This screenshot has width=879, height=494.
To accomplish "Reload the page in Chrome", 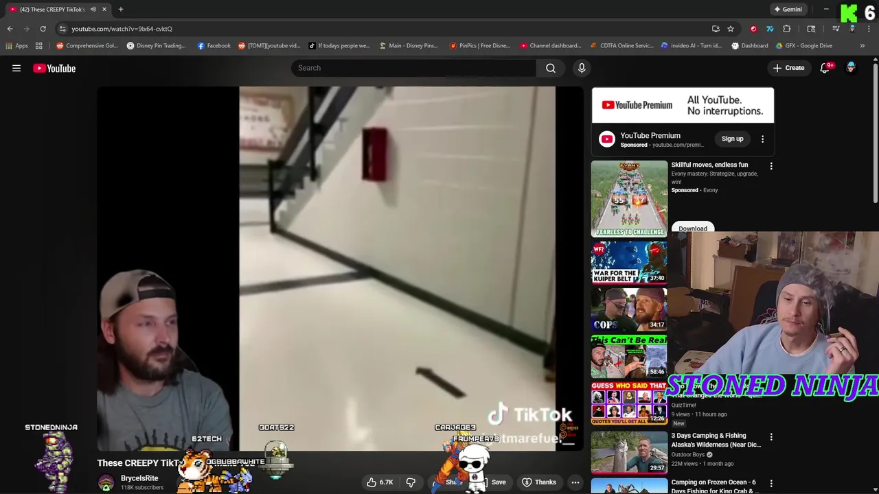I will pyautogui.click(x=43, y=29).
